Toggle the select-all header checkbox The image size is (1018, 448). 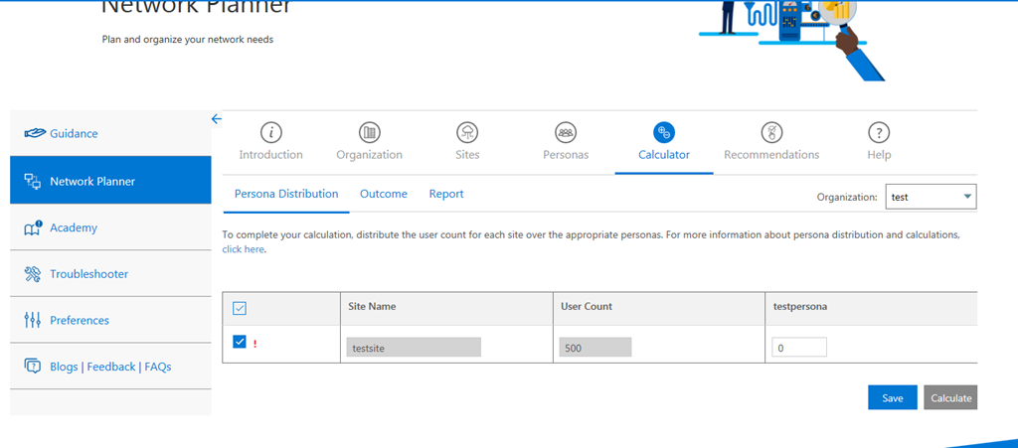[x=240, y=309]
